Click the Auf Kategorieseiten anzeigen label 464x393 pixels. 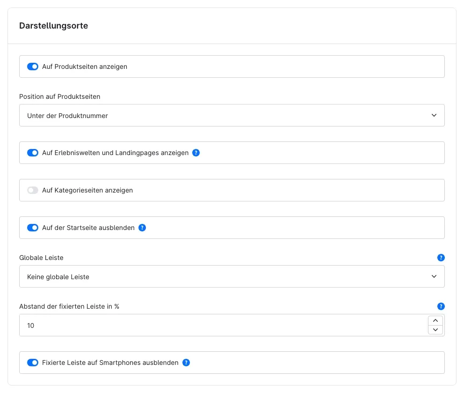[87, 190]
